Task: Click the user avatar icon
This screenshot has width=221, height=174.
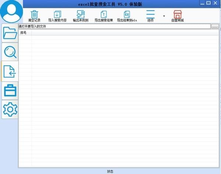Action: click(x=11, y=11)
